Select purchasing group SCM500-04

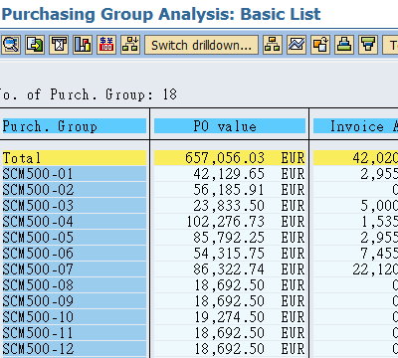pyautogui.click(x=74, y=222)
